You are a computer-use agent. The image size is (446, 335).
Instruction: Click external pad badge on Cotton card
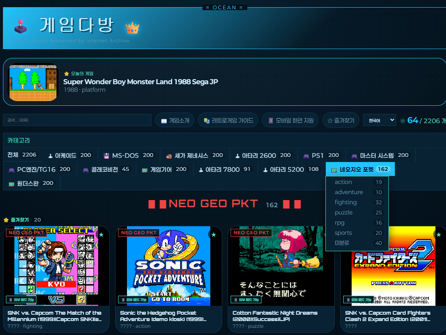pyautogui.click(x=246, y=300)
